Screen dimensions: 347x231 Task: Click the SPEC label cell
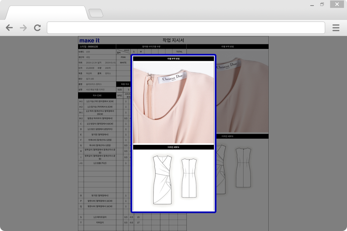[120, 96]
